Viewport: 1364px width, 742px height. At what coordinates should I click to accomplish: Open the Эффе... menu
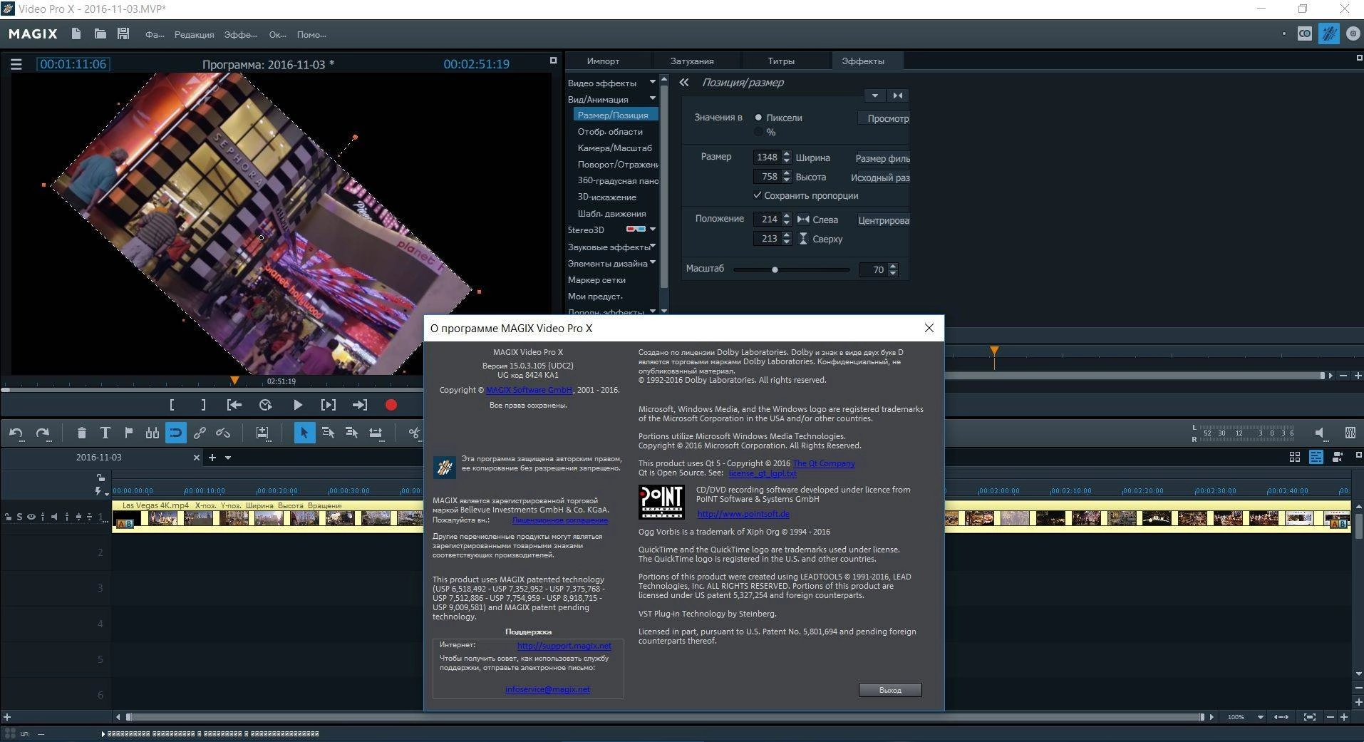(x=240, y=34)
